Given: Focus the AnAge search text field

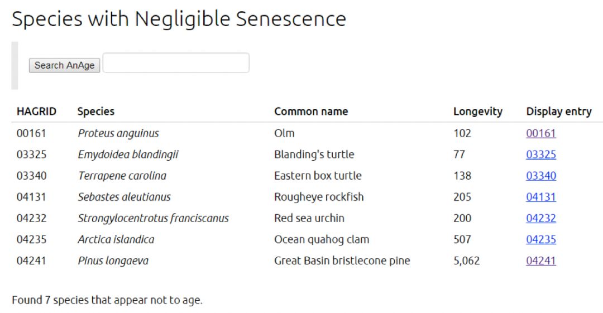Looking at the screenshot, I should (176, 63).
